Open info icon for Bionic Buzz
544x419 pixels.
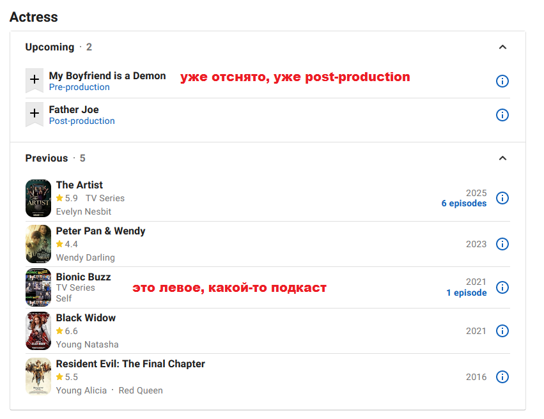coord(502,287)
